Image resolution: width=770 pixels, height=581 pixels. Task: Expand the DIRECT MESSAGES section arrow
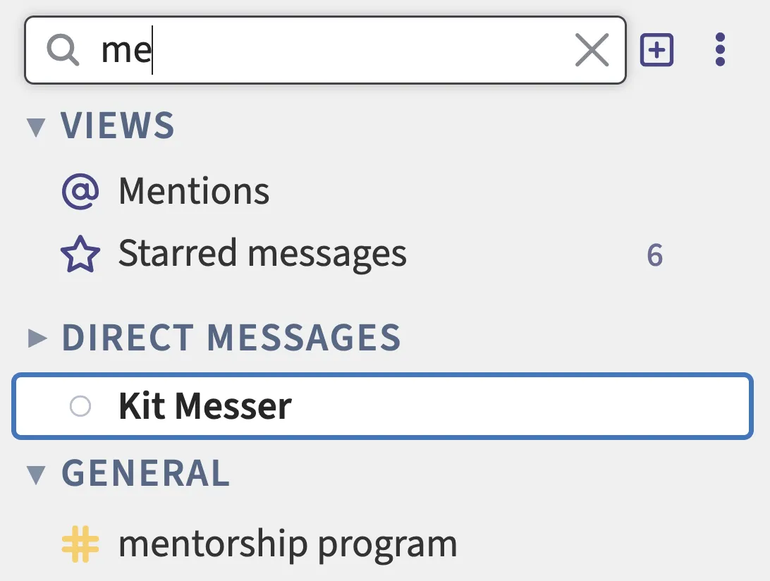coord(36,338)
